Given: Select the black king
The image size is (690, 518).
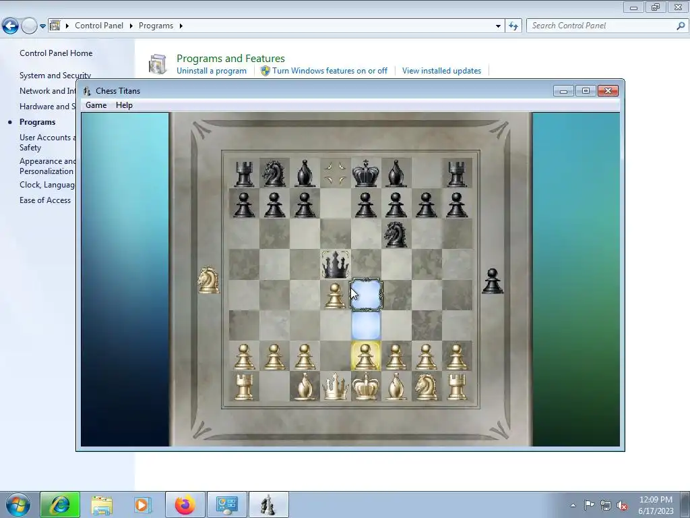Looking at the screenshot, I should [x=366, y=173].
